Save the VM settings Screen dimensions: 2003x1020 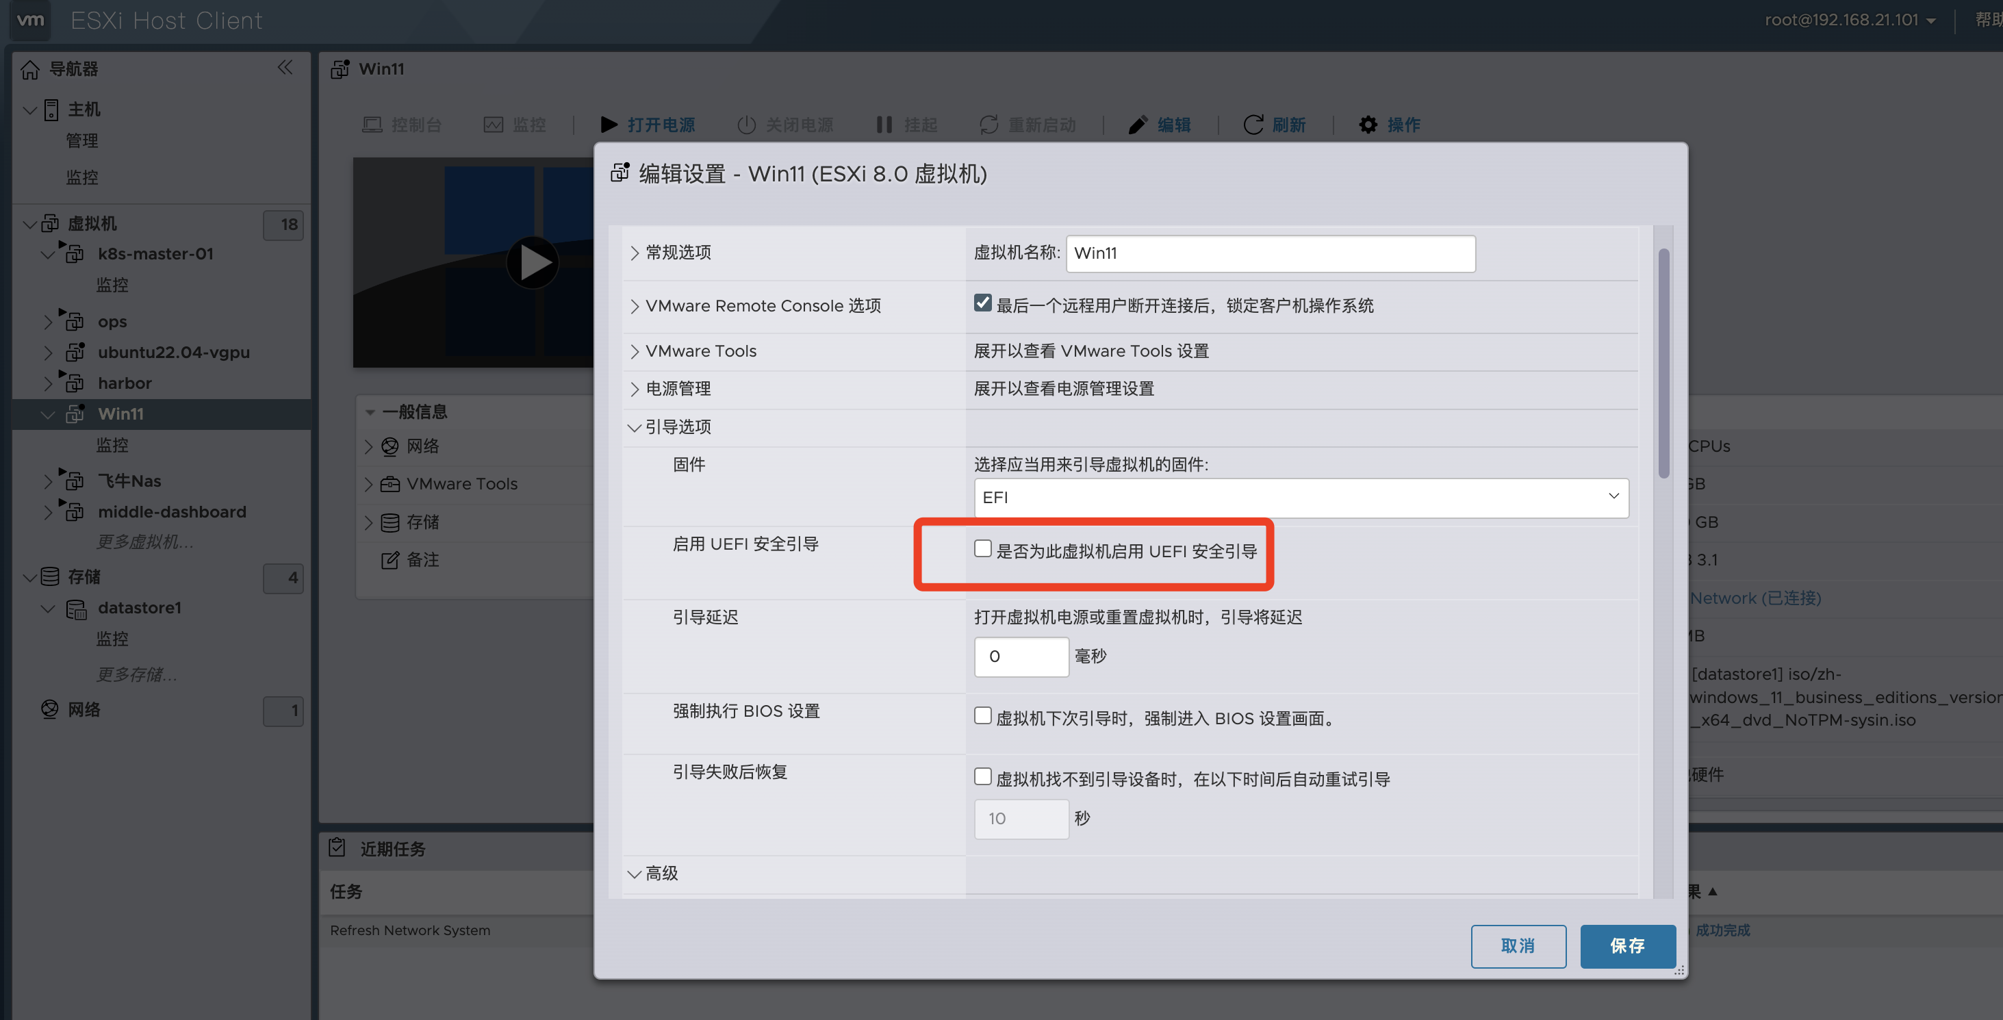tap(1627, 946)
